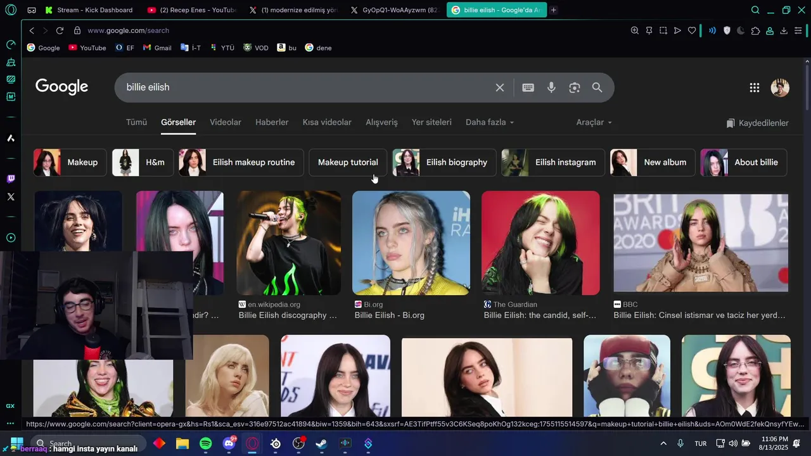The width and height of the screenshot is (811, 456).
Task: Search by image with camera lens icon
Action: 575,87
